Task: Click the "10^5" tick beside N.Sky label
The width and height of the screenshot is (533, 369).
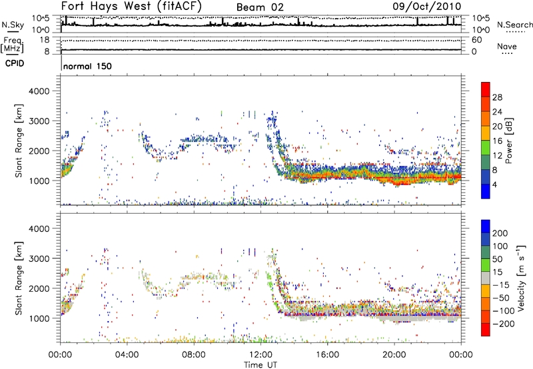Action: coord(41,19)
